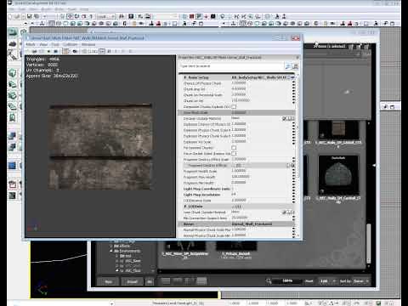Toggle the Fix Isolated Chunks checkbox

(234, 148)
